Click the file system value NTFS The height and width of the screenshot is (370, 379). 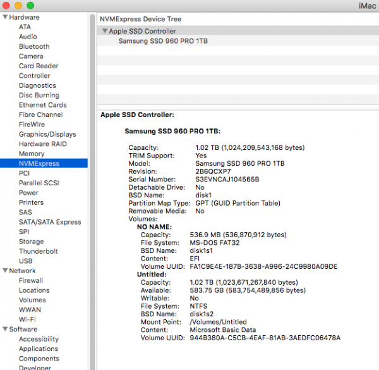(x=198, y=306)
